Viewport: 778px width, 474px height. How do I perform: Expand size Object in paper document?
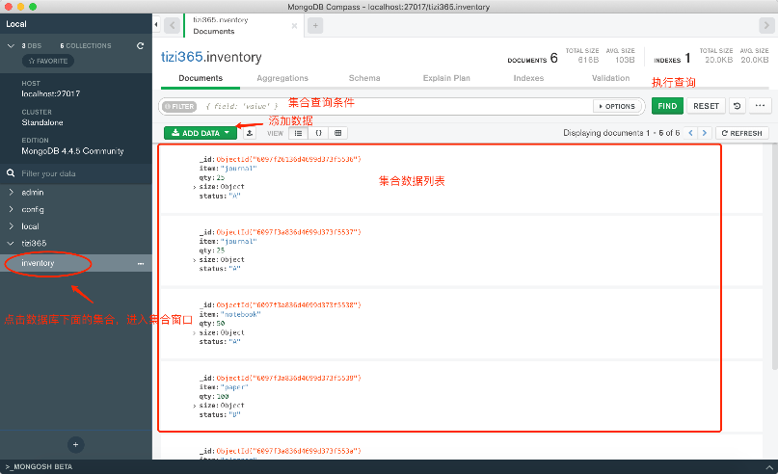coord(195,406)
